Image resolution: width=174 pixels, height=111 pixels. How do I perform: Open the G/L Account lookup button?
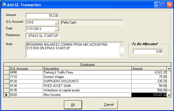(x=57, y=22)
